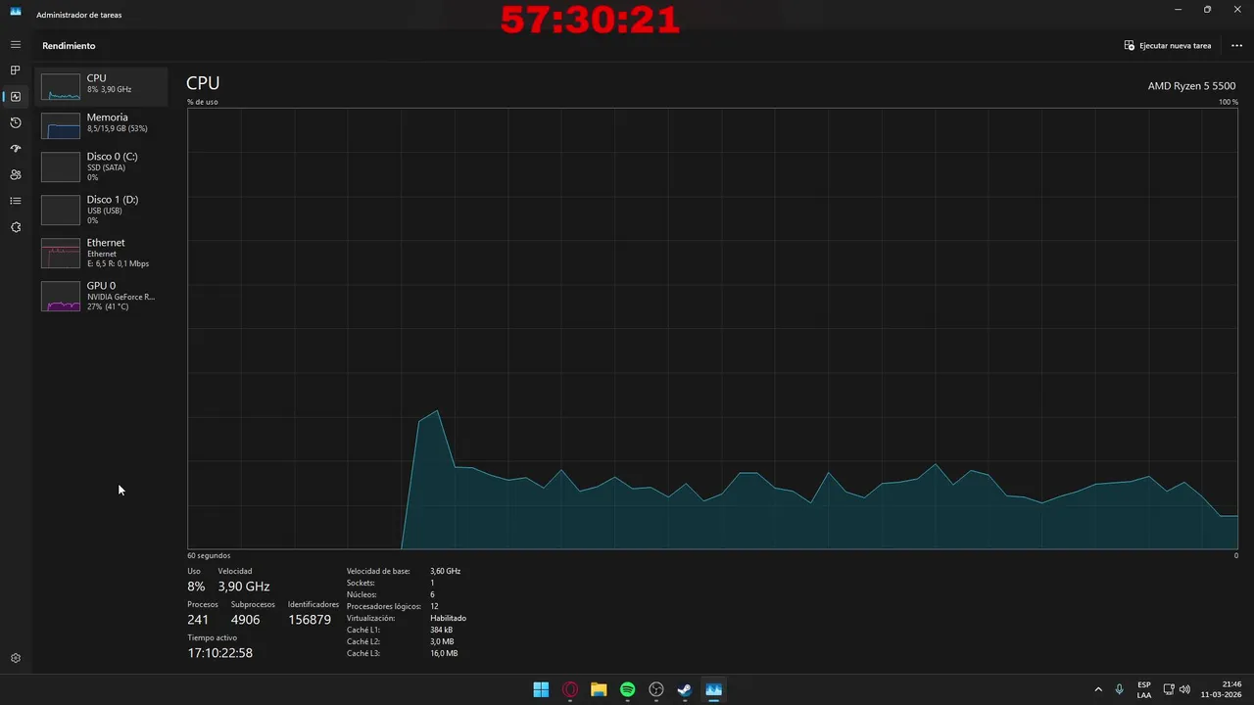The image size is (1254, 705).
Task: Click the % de uso axis label
Action: 203,102
